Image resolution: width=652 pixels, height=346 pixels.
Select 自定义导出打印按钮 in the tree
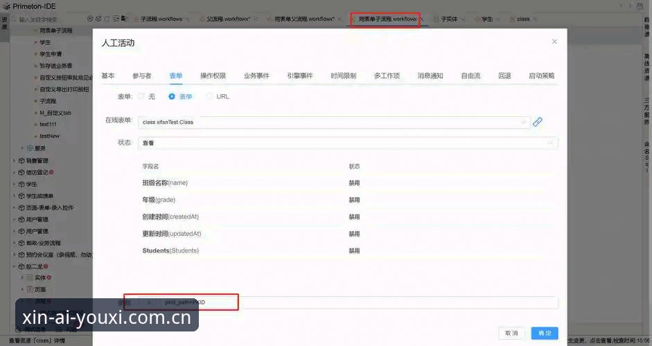point(64,89)
